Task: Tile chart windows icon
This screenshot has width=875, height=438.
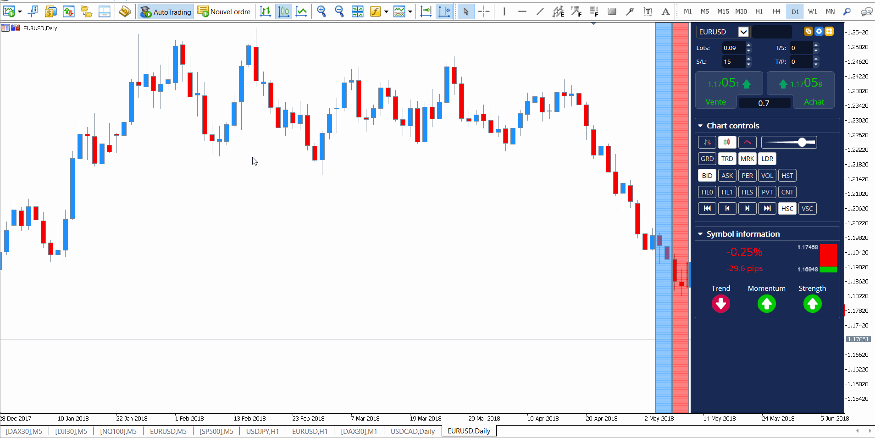Action: coord(357,11)
